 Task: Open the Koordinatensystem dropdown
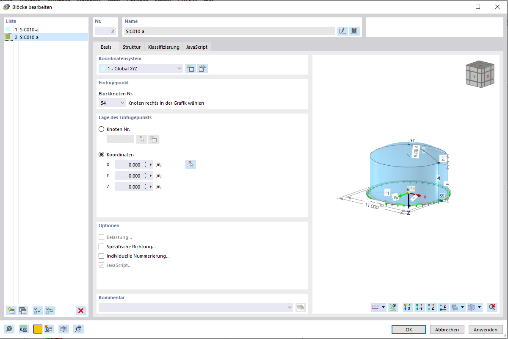[x=179, y=68]
